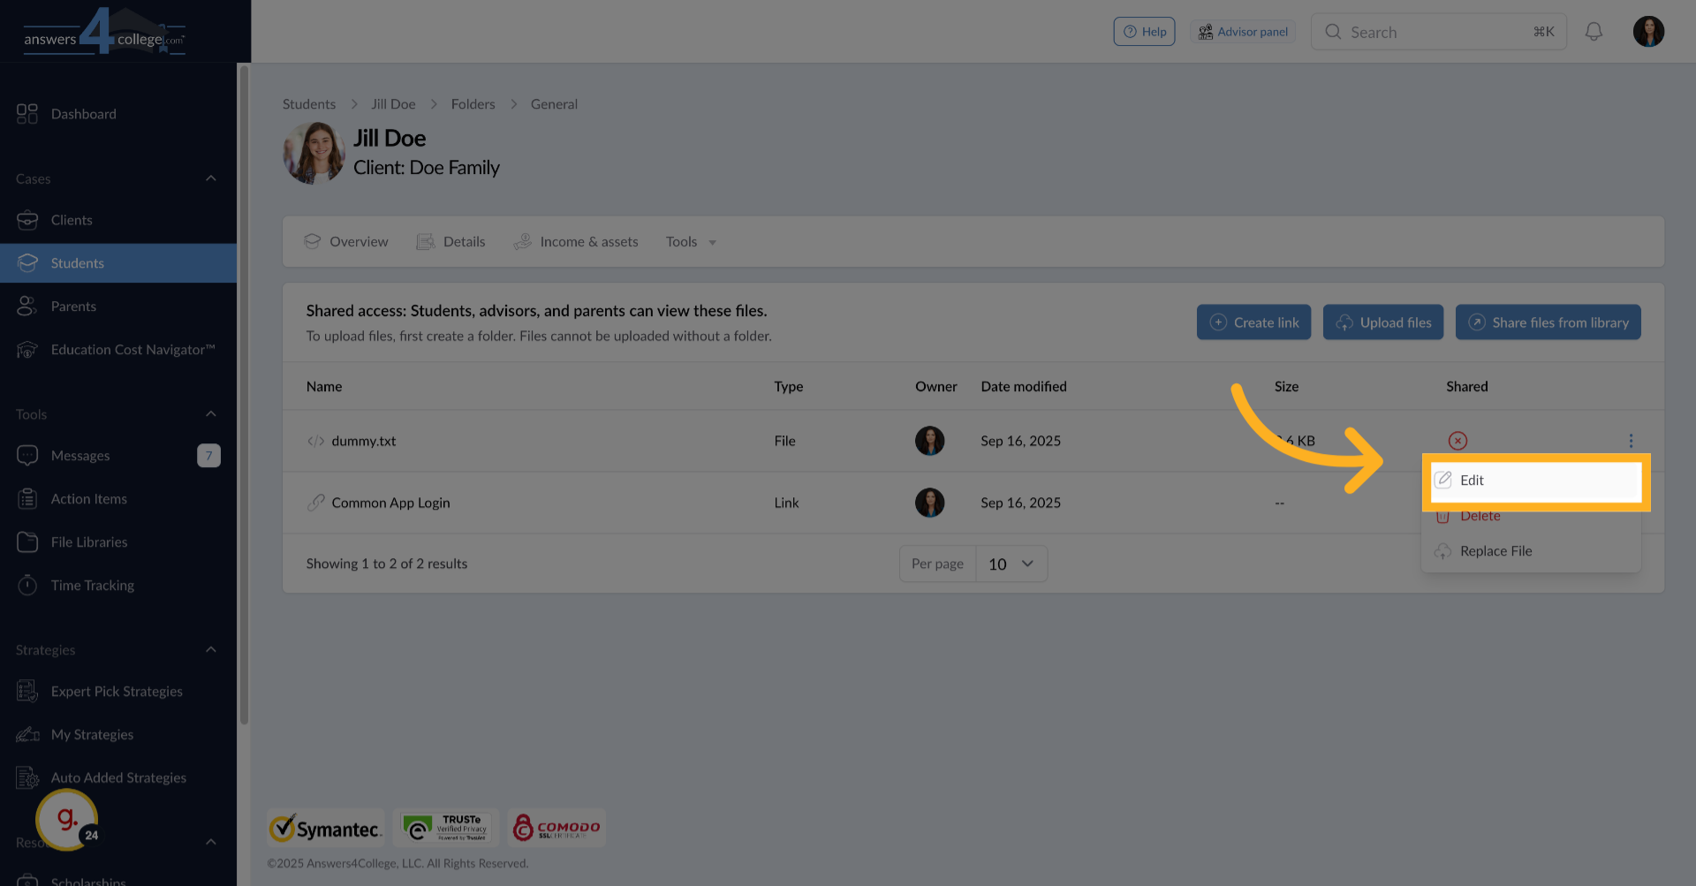Select Edit from the file context menu

point(1536,481)
